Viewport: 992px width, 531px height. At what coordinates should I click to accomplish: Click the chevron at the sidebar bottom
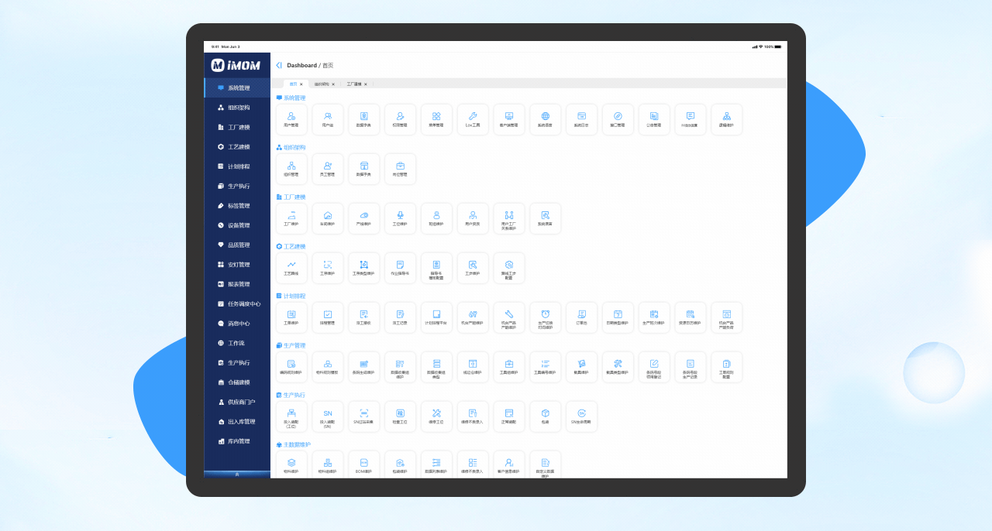(x=237, y=474)
